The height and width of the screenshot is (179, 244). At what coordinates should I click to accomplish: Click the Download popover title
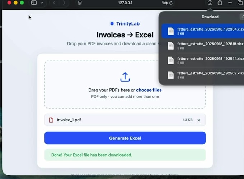point(210,17)
